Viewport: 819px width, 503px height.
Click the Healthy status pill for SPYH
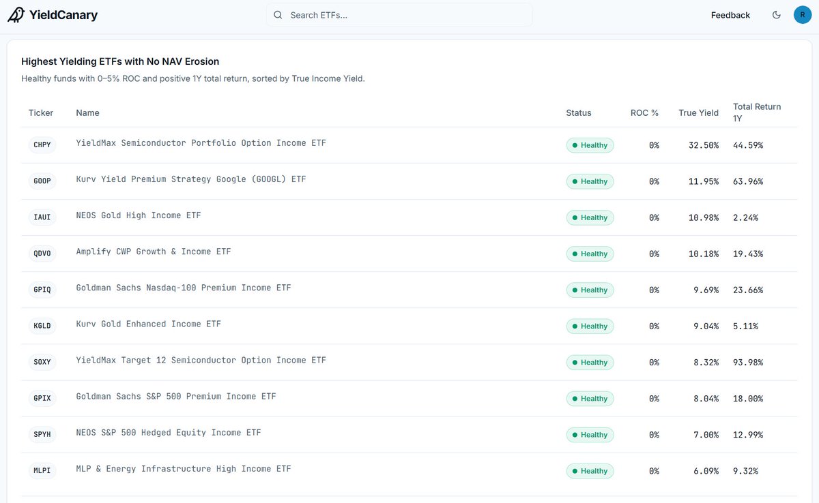(x=590, y=434)
